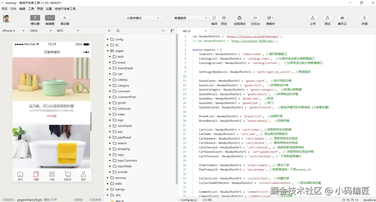Expand the services folder in the tree
Image resolution: width=376 pixels, height=202 pixels.
click(x=120, y=178)
